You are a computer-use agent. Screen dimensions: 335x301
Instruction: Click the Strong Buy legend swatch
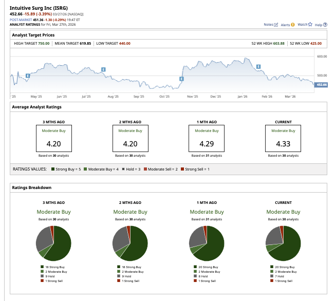point(53,169)
